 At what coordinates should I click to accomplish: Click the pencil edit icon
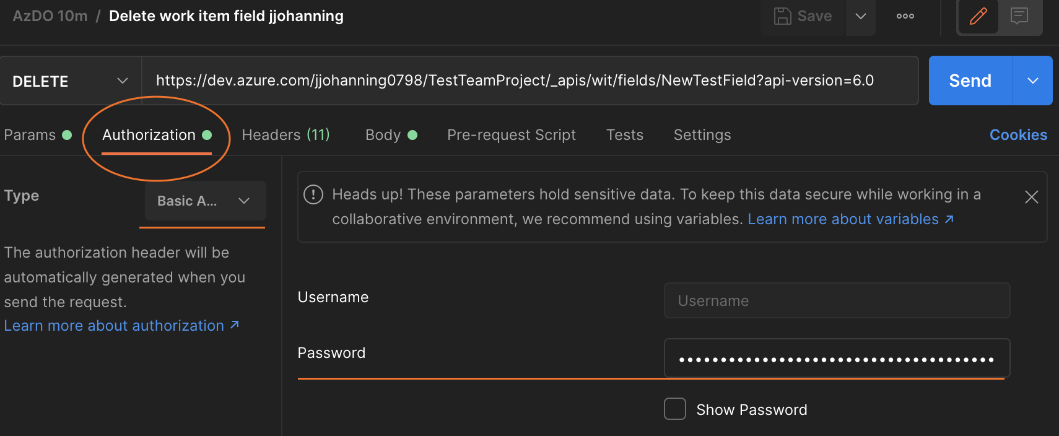pos(978,16)
